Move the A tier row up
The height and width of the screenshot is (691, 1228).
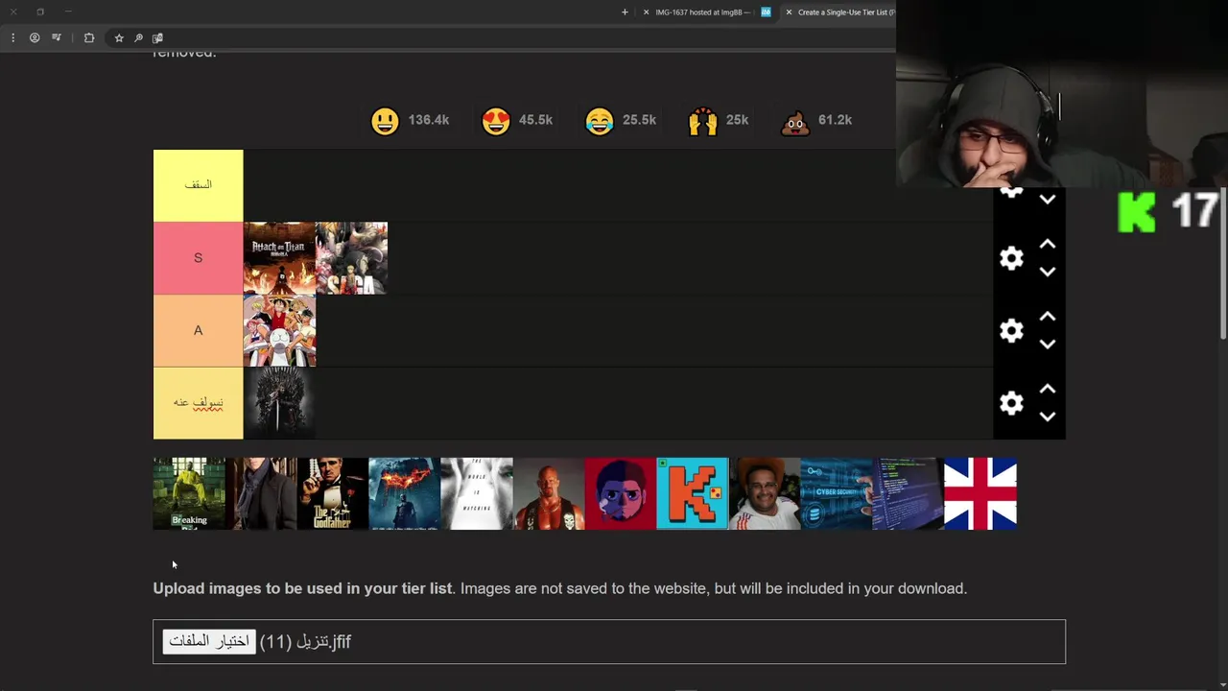pos(1048,316)
